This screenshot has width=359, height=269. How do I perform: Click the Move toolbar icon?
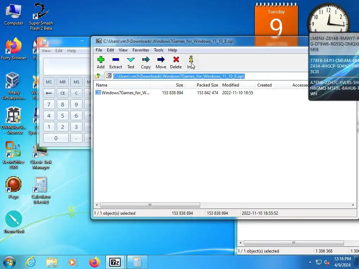pyautogui.click(x=161, y=62)
